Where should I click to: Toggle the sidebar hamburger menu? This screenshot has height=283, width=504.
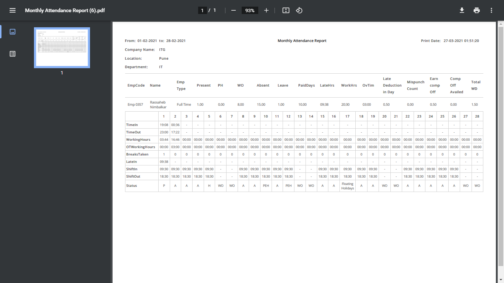pyautogui.click(x=13, y=10)
